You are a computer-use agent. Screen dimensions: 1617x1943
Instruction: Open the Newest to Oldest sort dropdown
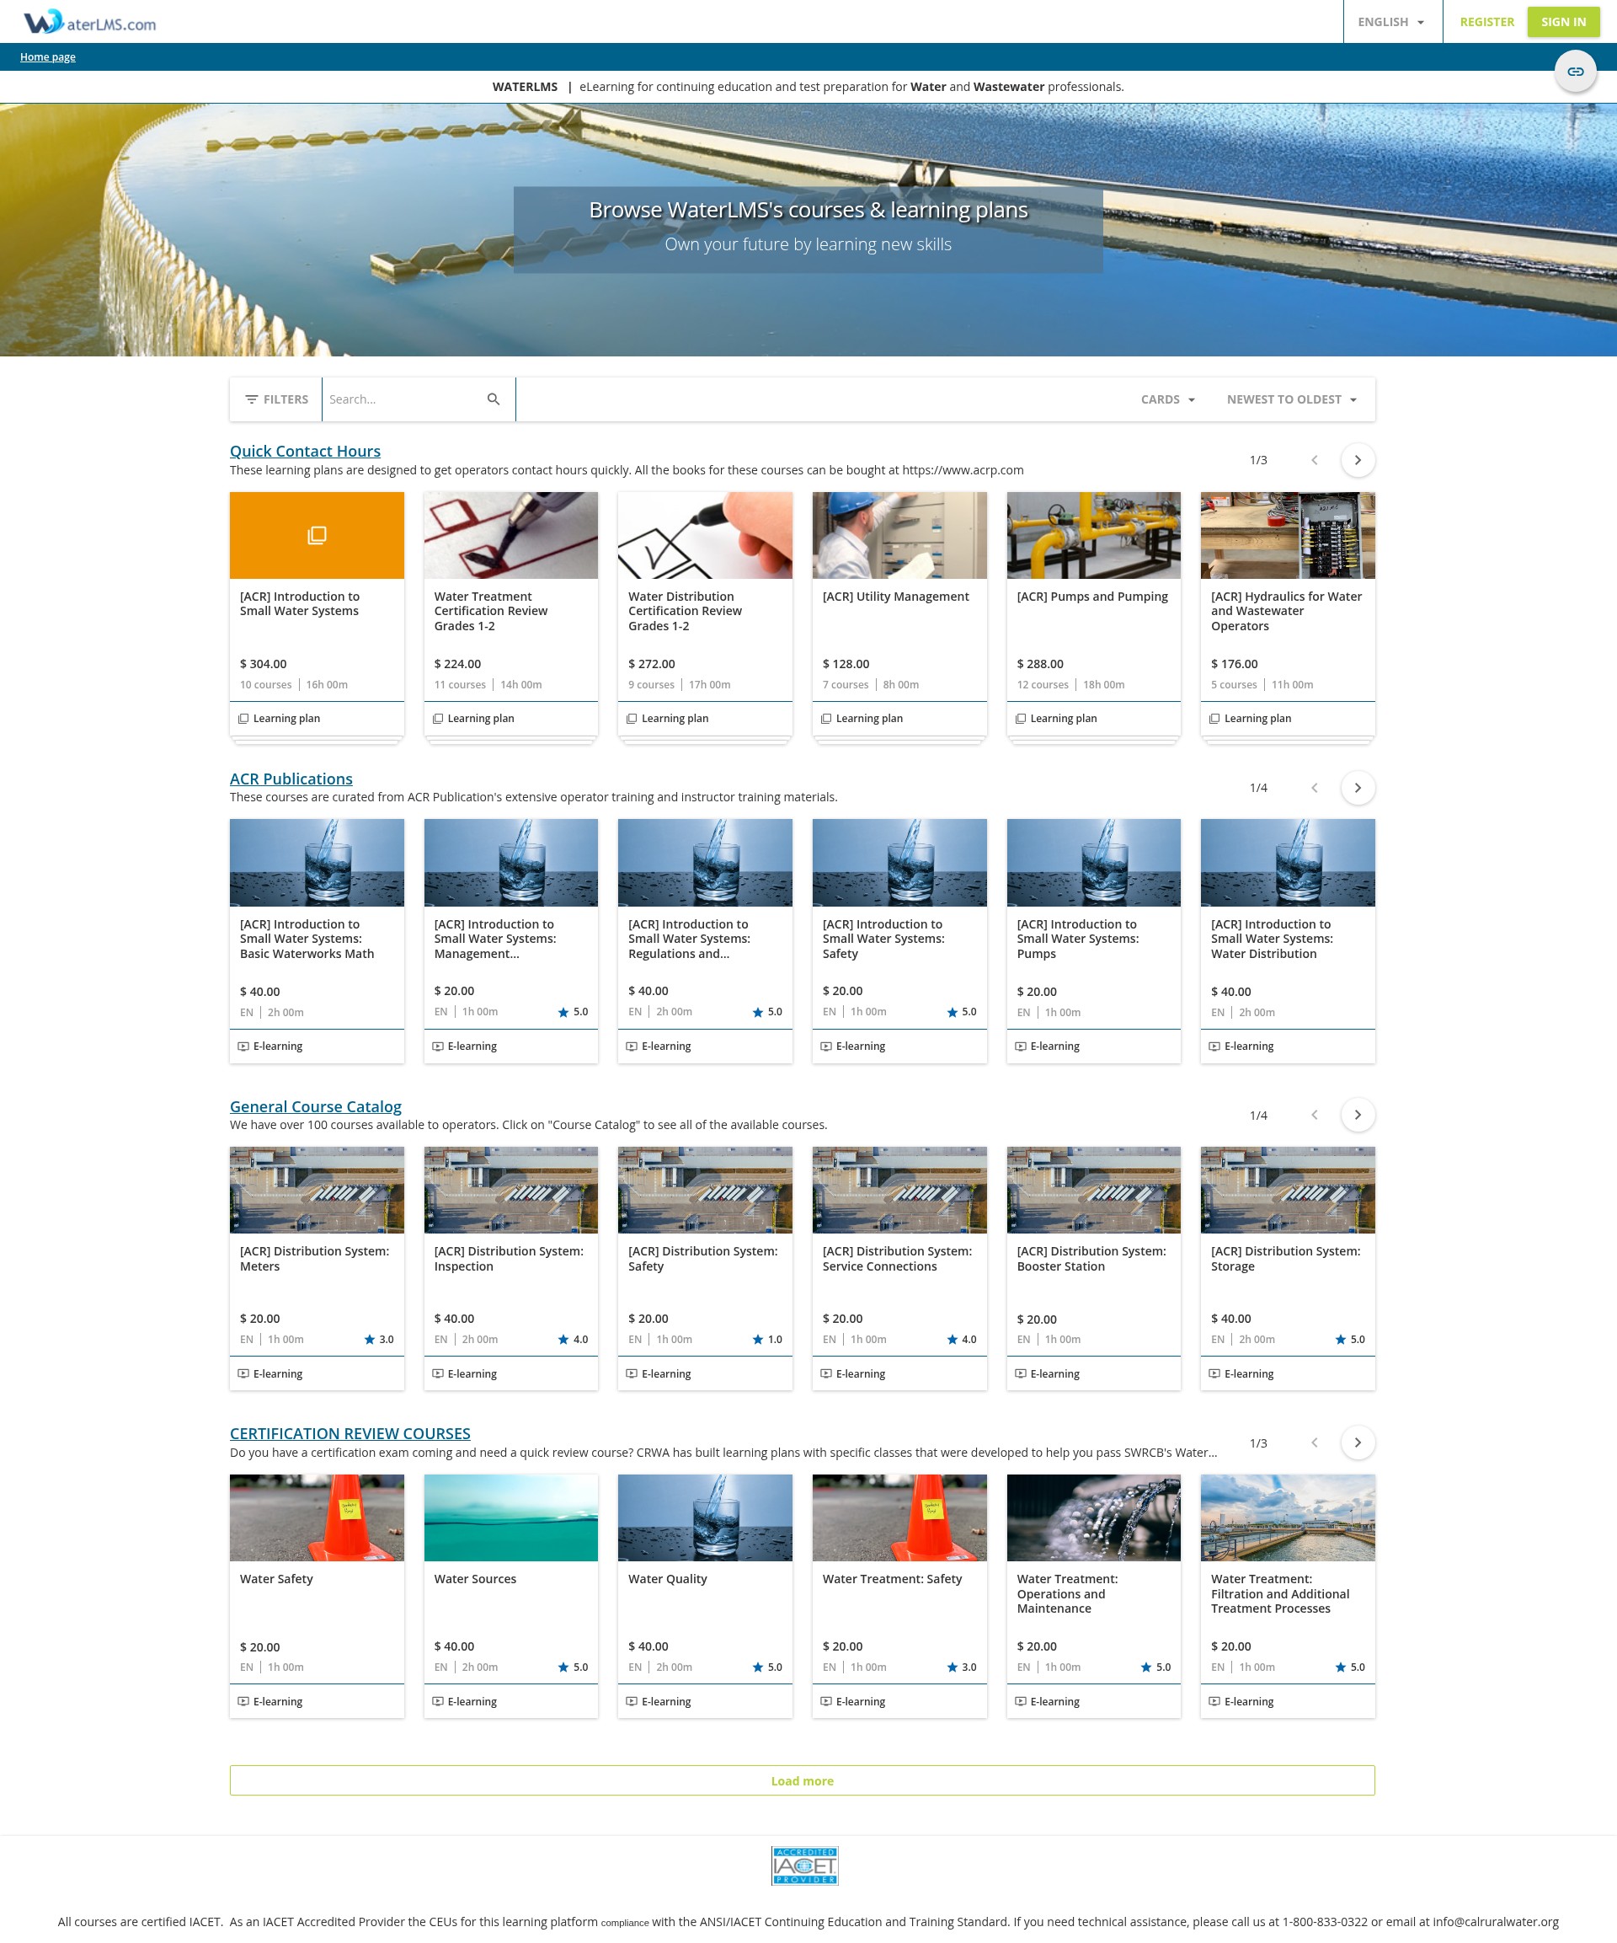tap(1291, 399)
